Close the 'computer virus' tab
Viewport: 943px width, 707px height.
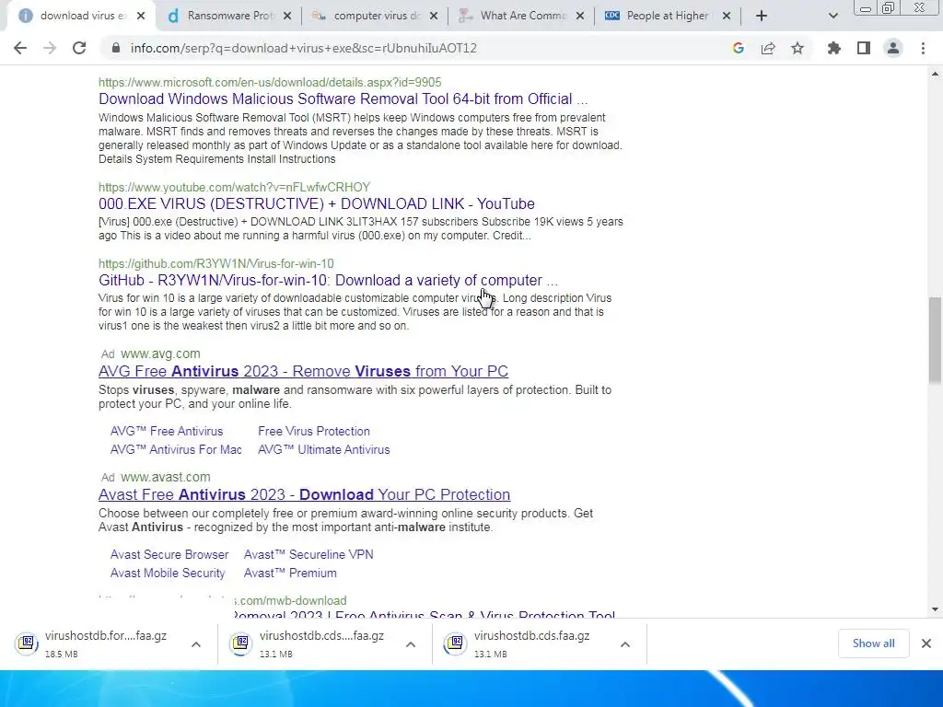[434, 16]
